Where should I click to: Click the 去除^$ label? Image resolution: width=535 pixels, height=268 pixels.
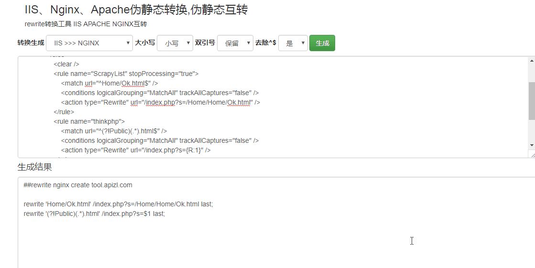coord(266,43)
